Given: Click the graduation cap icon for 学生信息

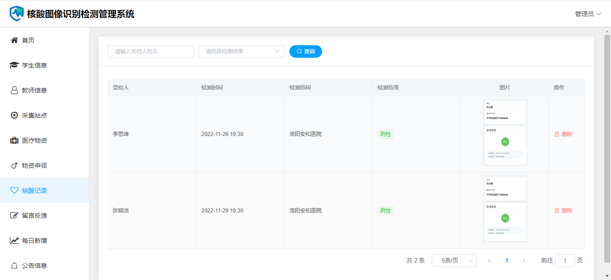Looking at the screenshot, I should click(x=14, y=65).
